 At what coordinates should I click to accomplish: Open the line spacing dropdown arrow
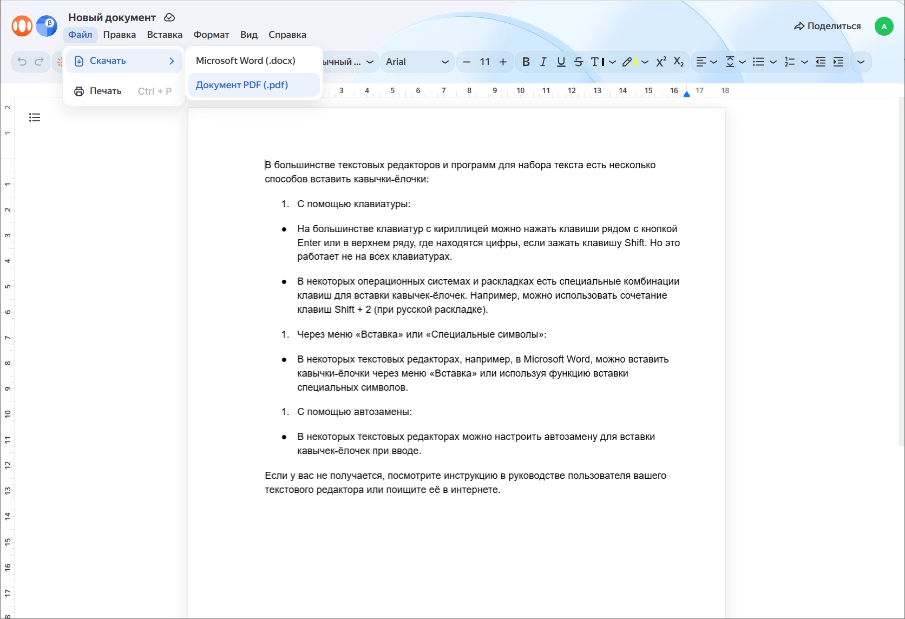click(743, 62)
